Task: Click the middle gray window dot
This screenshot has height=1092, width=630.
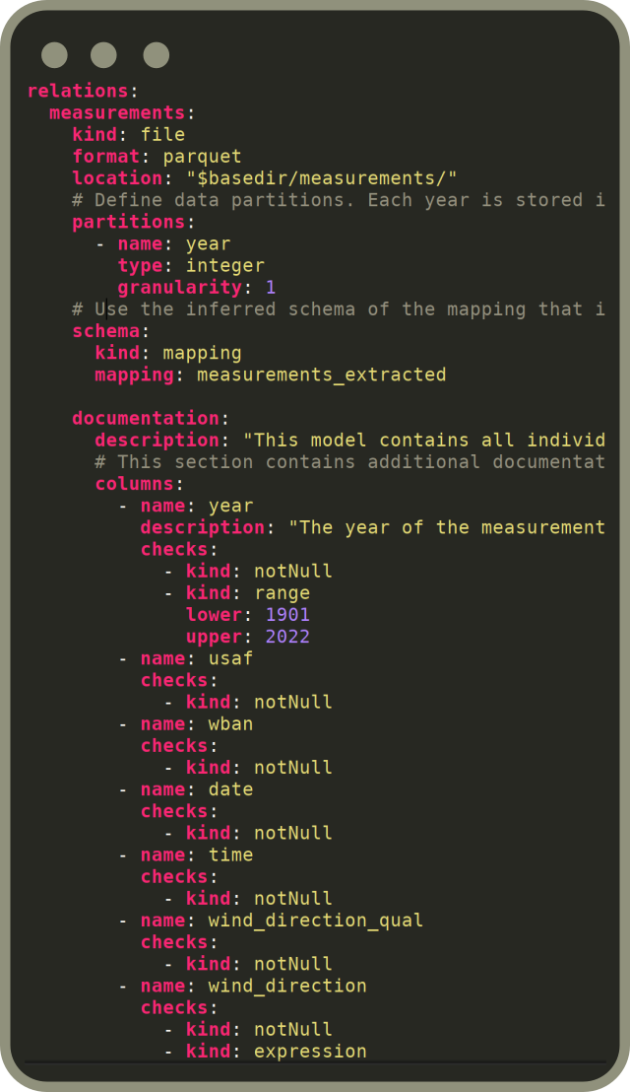Action: coord(103,55)
